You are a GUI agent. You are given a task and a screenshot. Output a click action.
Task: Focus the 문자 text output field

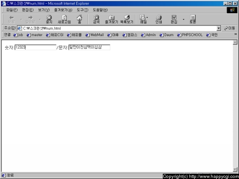pos(89,47)
